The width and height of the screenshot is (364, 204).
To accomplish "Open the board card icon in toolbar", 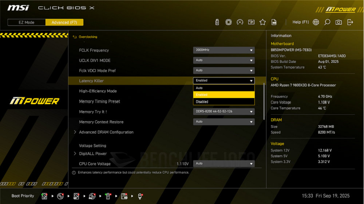I will tap(251, 22).
